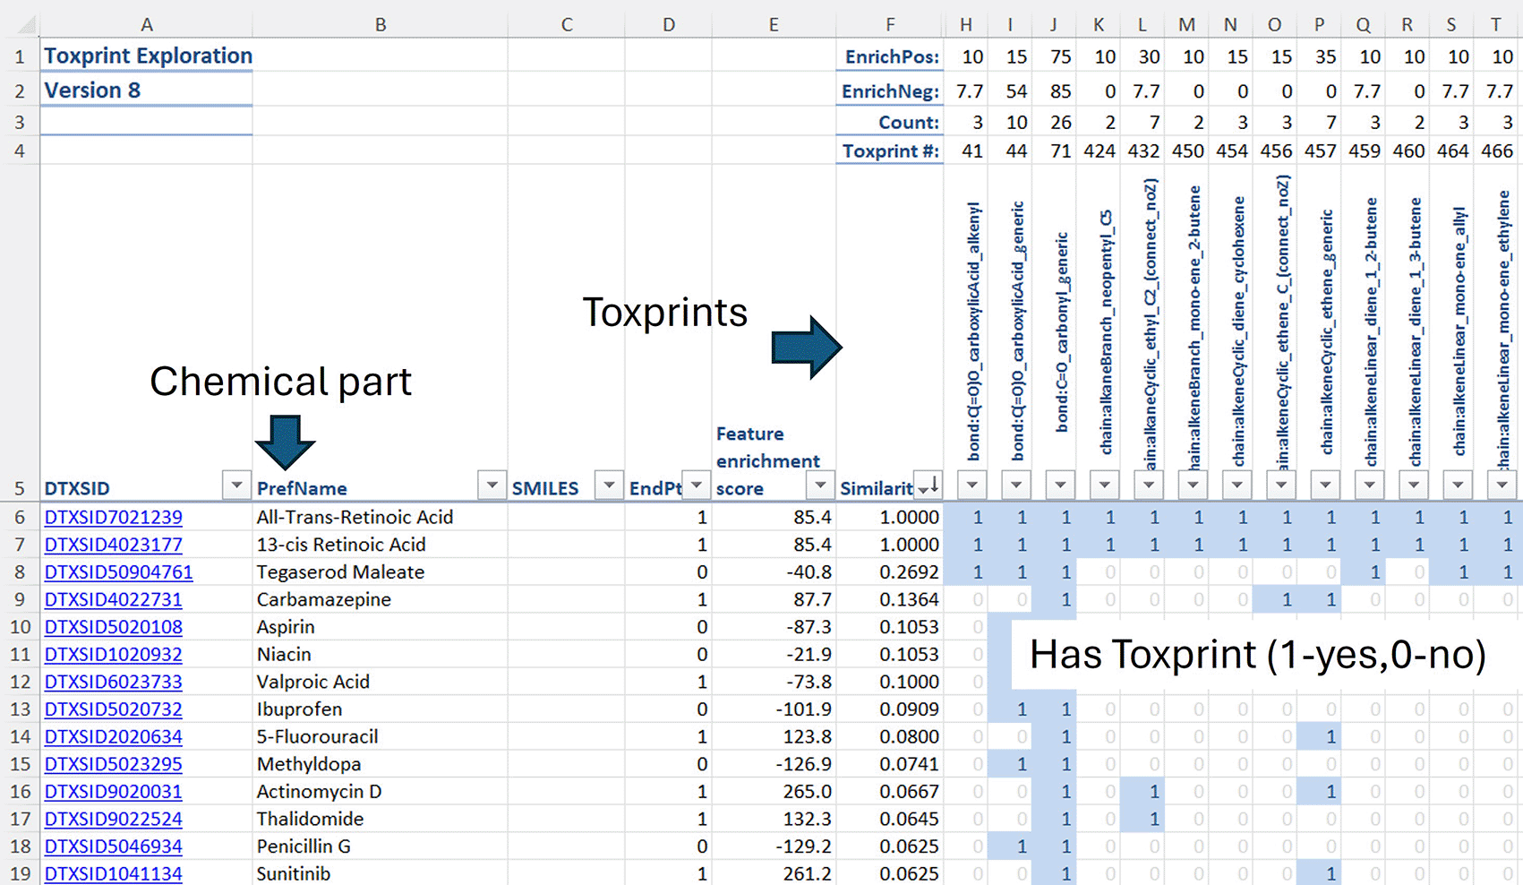Select Count value 26 cell
1523x885 pixels.
tap(1054, 122)
